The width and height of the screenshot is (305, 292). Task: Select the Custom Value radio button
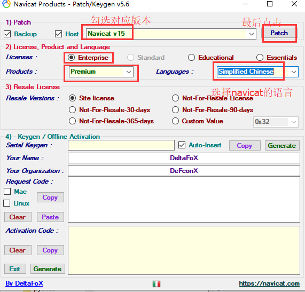pos(175,121)
